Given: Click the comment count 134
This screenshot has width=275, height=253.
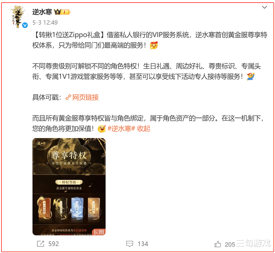Looking at the screenshot, I should [143, 244].
